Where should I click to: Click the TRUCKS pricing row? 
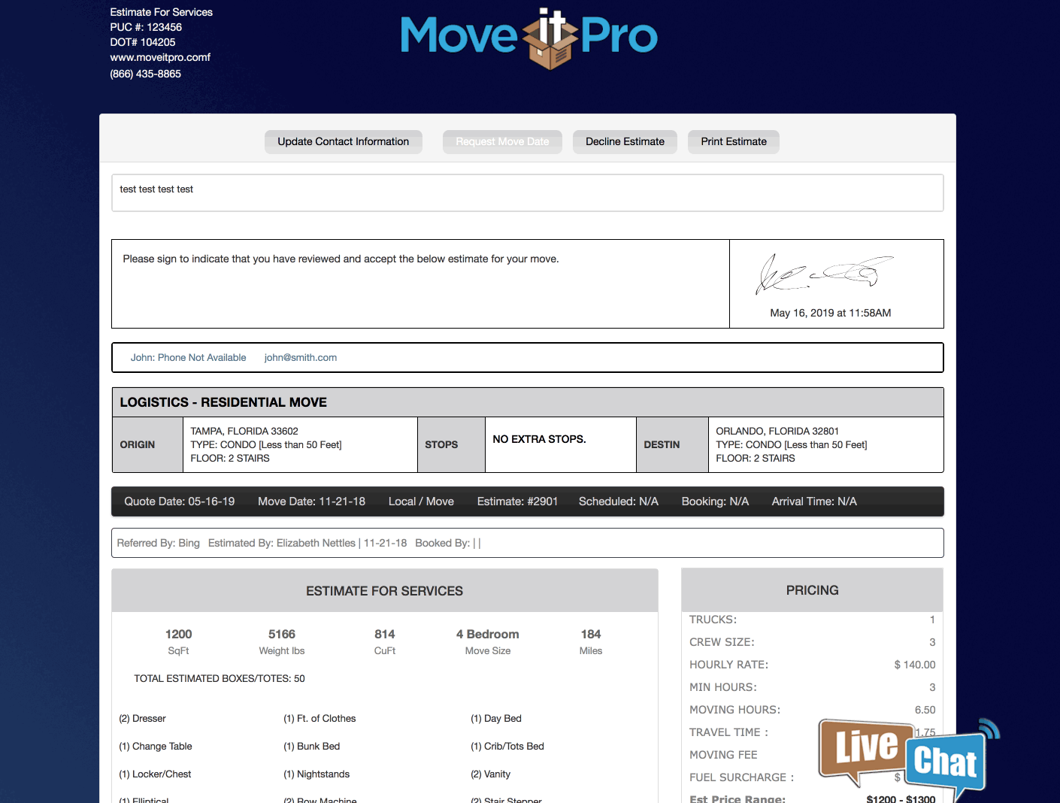(x=813, y=620)
